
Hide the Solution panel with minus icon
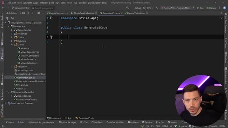43,13
